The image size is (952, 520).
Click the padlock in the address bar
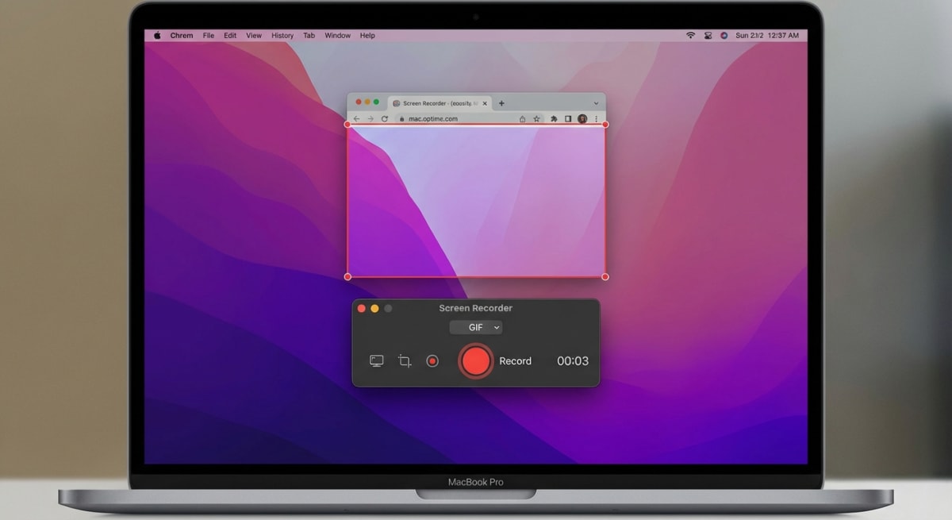click(401, 117)
